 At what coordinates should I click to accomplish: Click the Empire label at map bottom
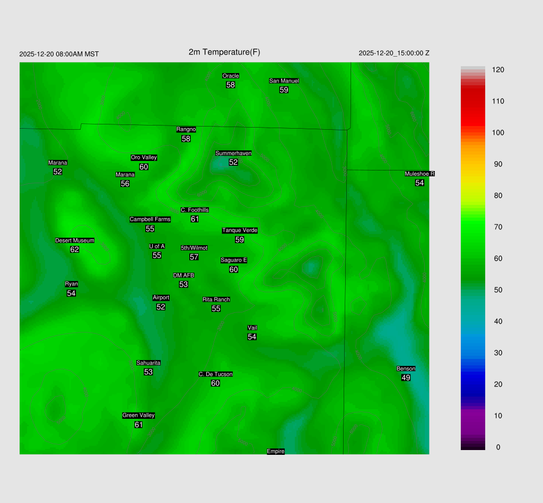tap(276, 451)
